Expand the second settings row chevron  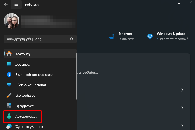(x=182, y=108)
